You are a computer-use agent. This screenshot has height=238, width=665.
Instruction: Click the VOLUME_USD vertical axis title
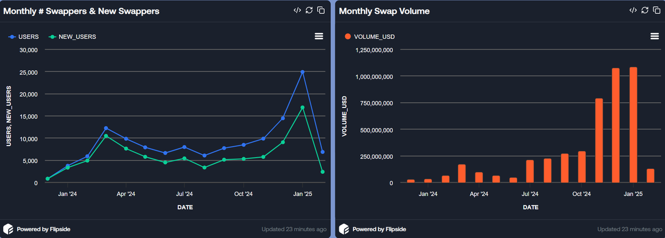pyautogui.click(x=344, y=117)
